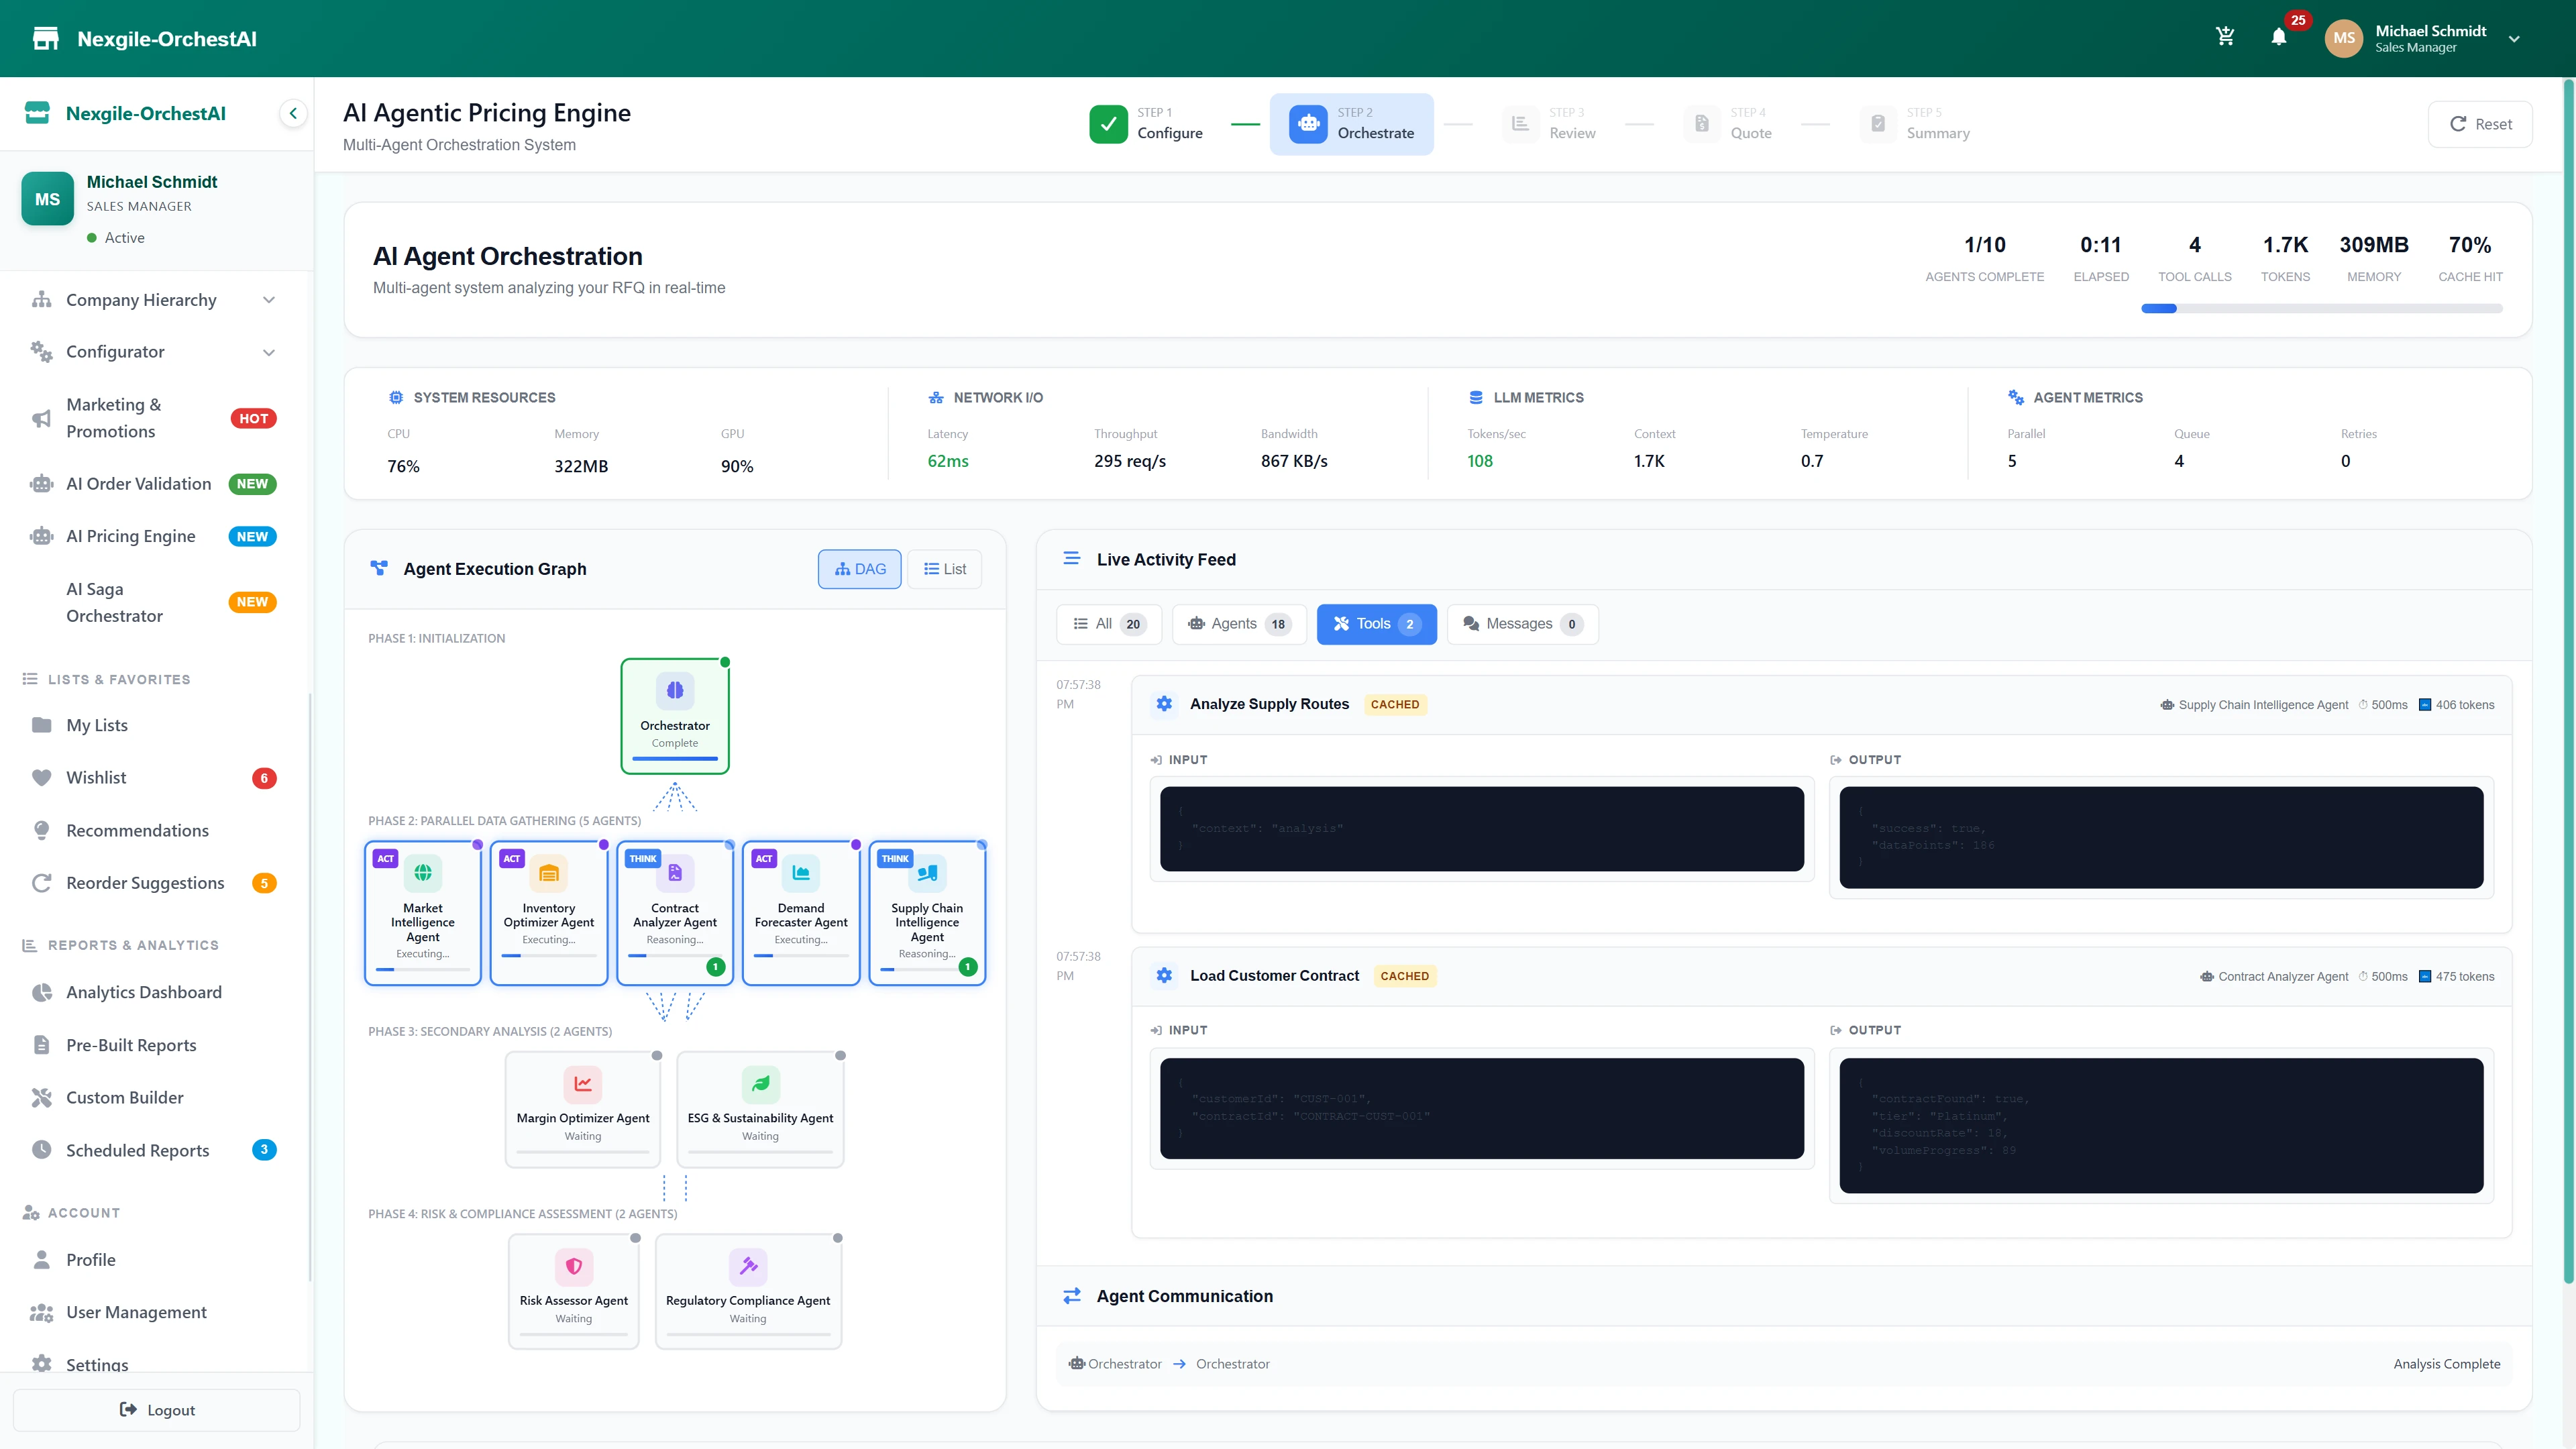Open the AI Order Validation section
Image resolution: width=2576 pixels, height=1449 pixels.
[41, 483]
